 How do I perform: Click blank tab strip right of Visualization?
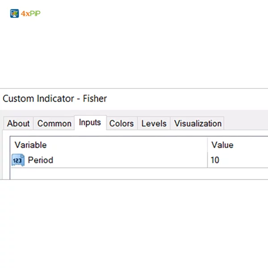[246, 124]
